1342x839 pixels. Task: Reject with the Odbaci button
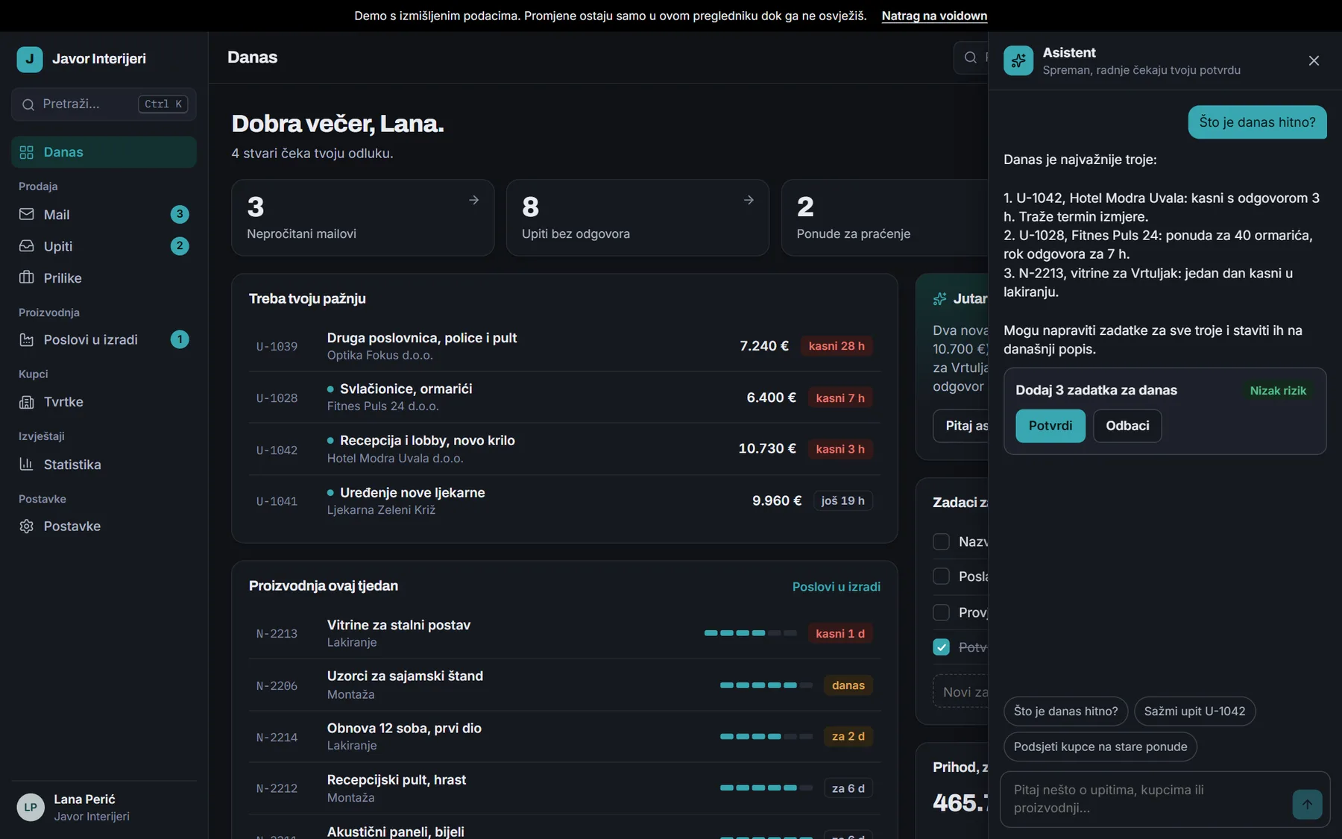tap(1127, 426)
